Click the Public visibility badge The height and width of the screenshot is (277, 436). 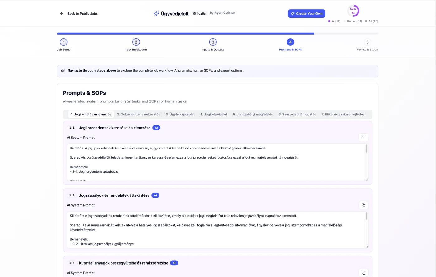199,14
